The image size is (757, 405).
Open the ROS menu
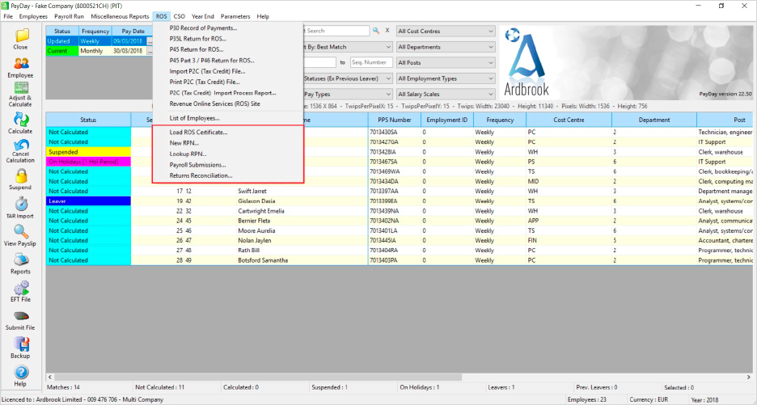click(x=161, y=16)
